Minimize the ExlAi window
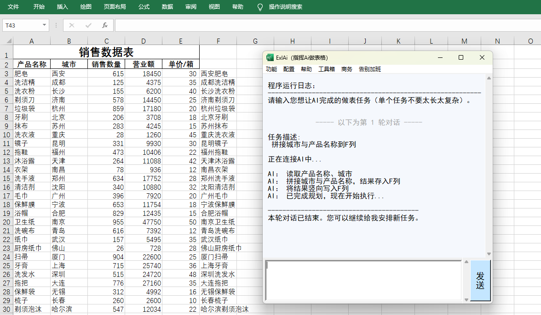The image size is (541, 315). pyautogui.click(x=440, y=57)
